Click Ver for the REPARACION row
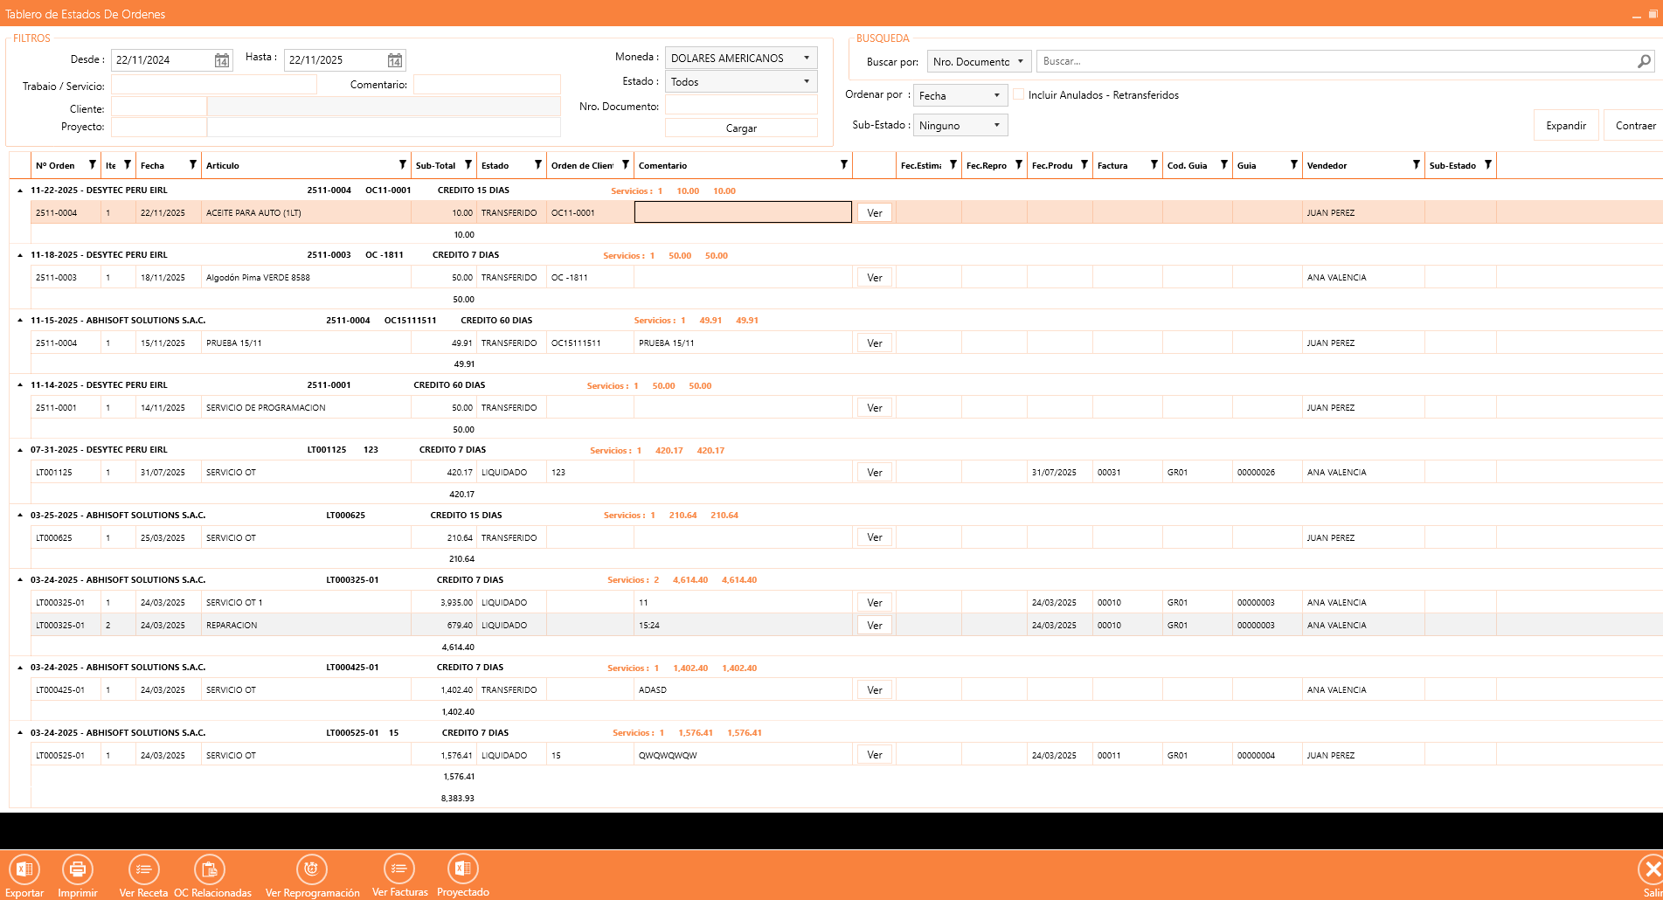This screenshot has width=1663, height=900. click(x=874, y=625)
